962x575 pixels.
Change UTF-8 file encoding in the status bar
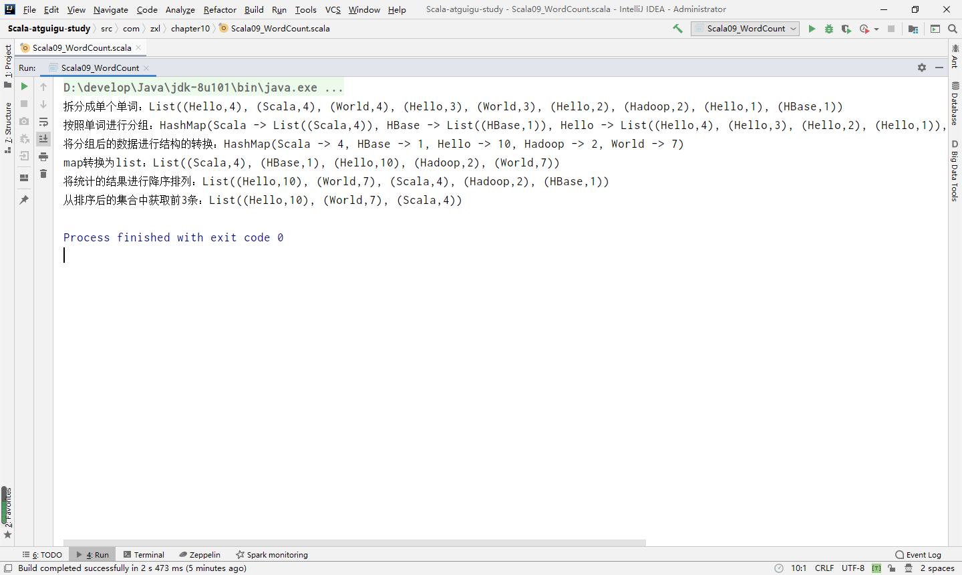point(853,568)
